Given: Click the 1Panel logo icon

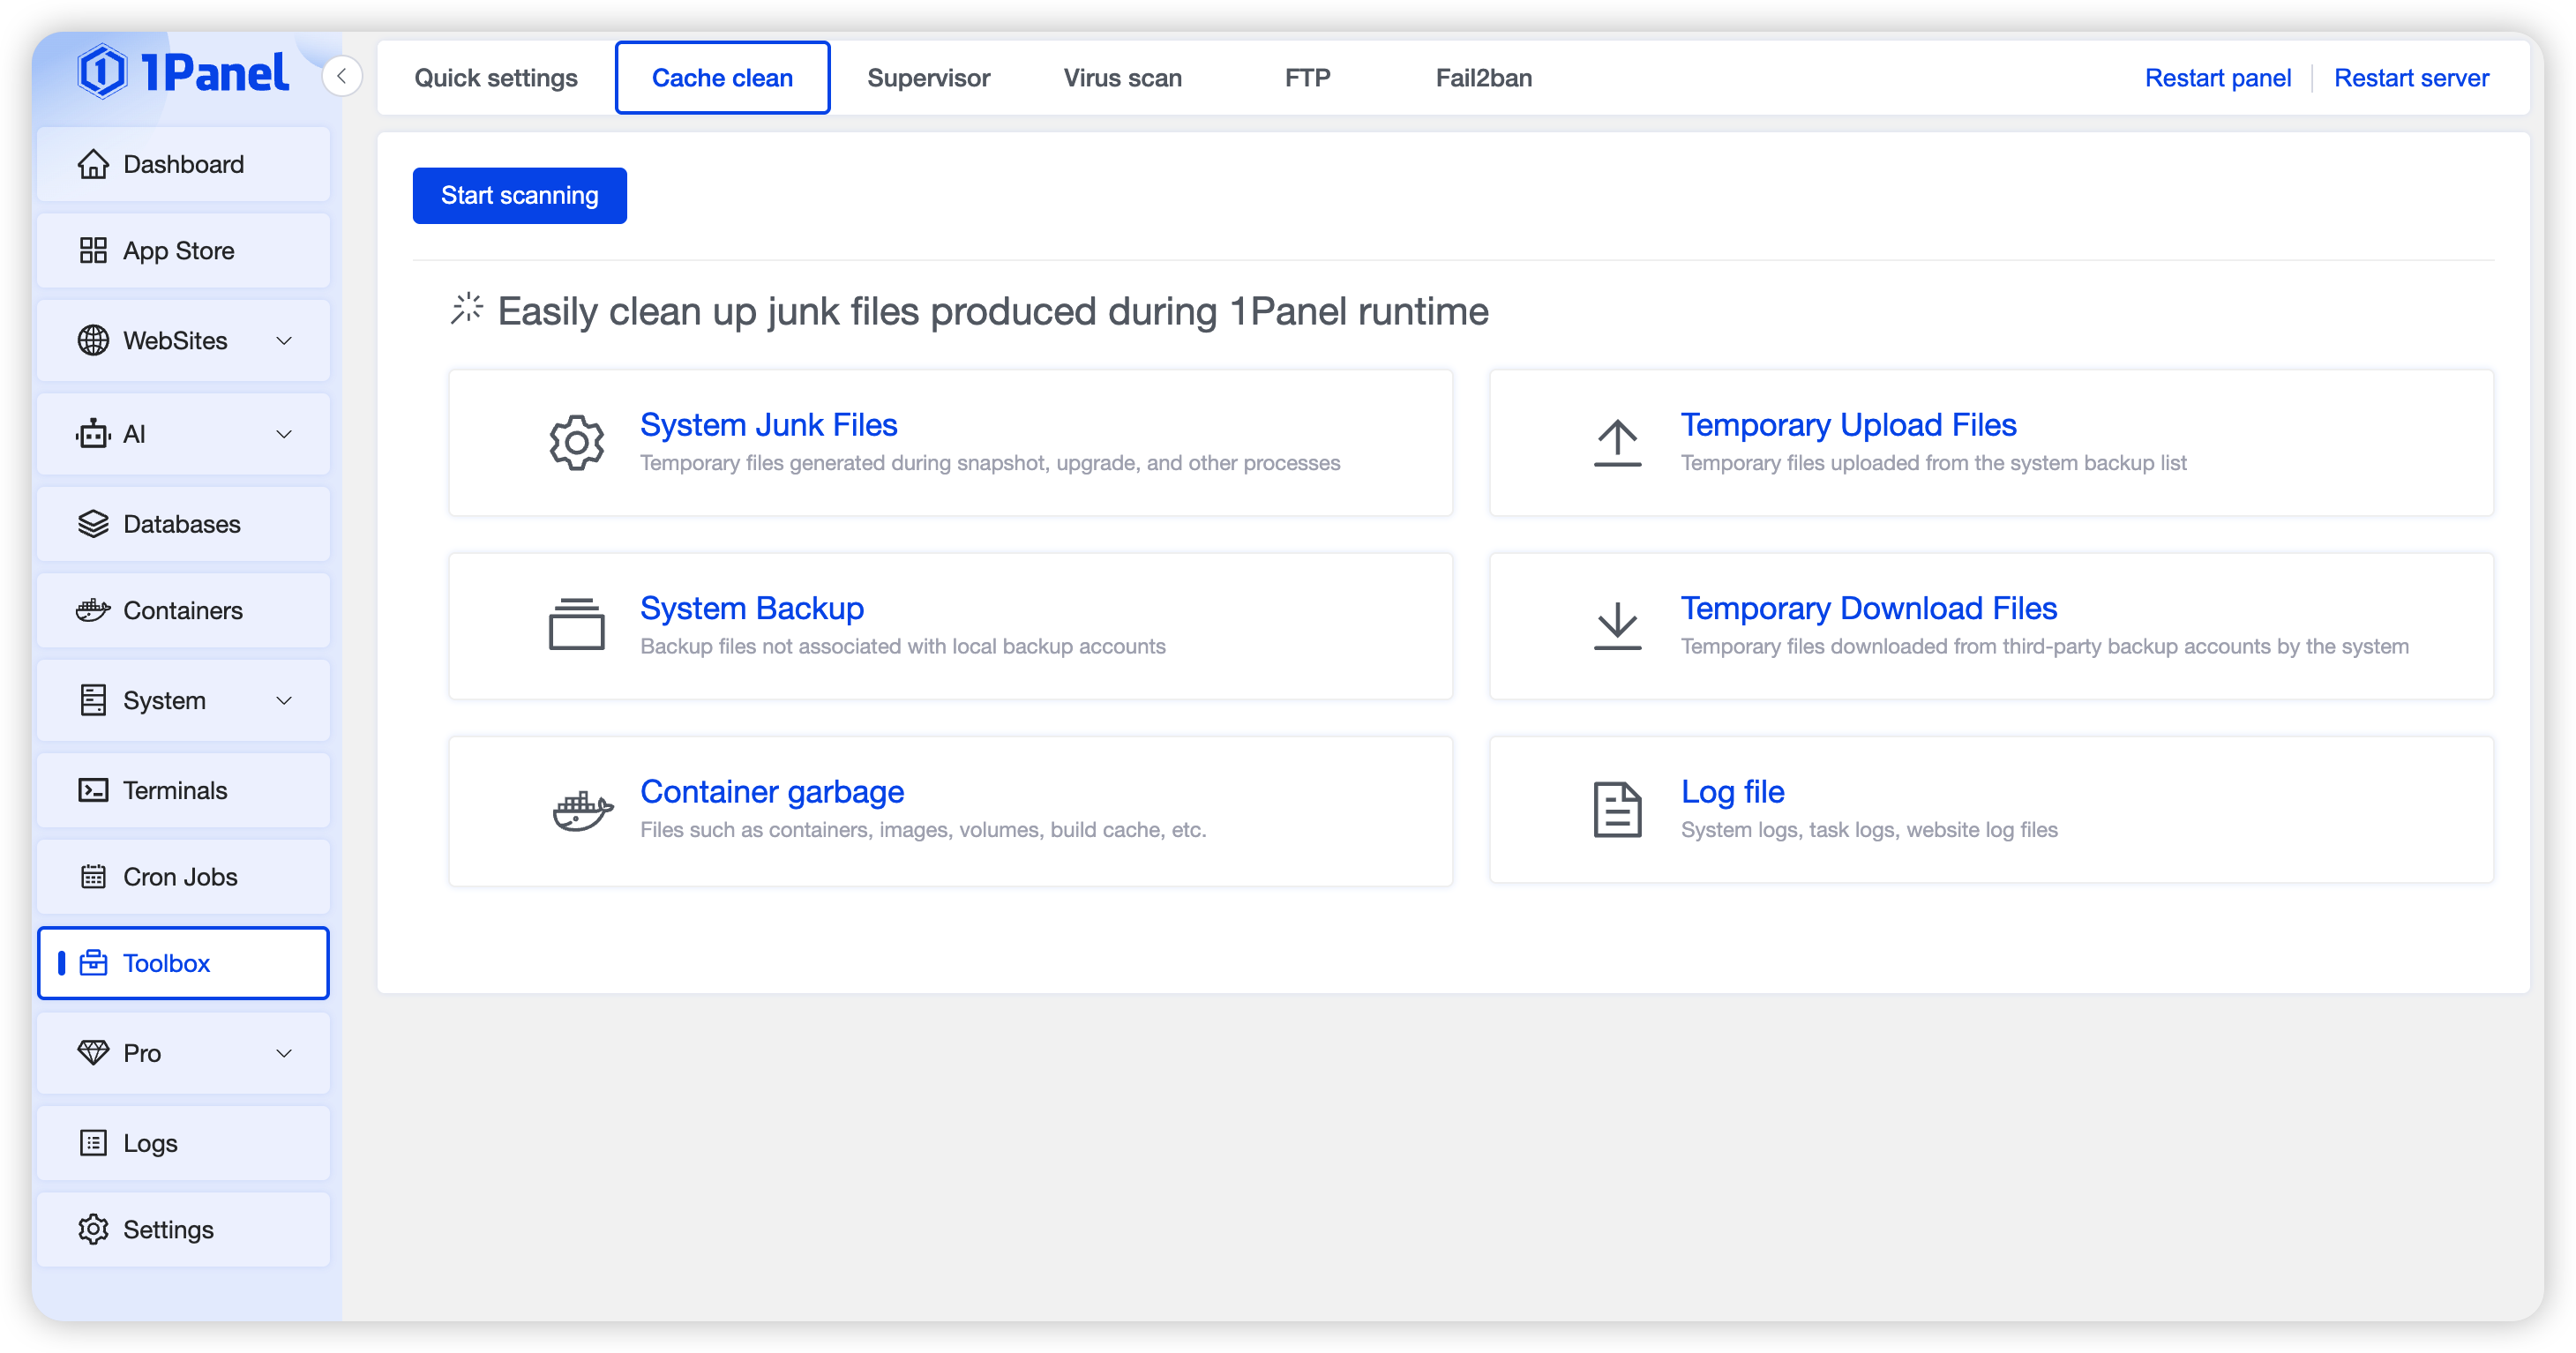Looking at the screenshot, I should click(103, 72).
